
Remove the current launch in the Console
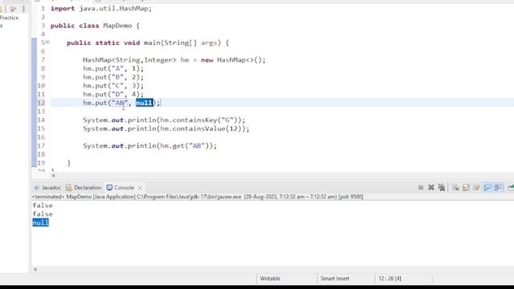(431, 187)
